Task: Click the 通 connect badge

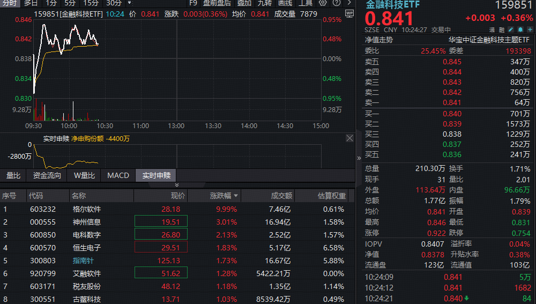Action: 492,30
